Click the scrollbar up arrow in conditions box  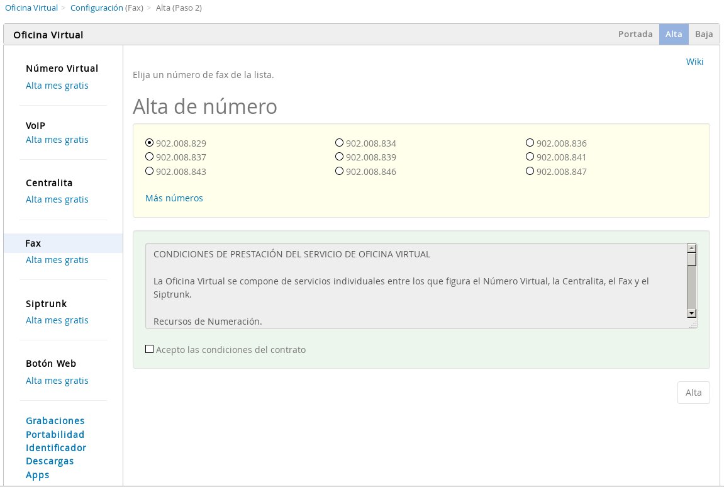point(691,247)
